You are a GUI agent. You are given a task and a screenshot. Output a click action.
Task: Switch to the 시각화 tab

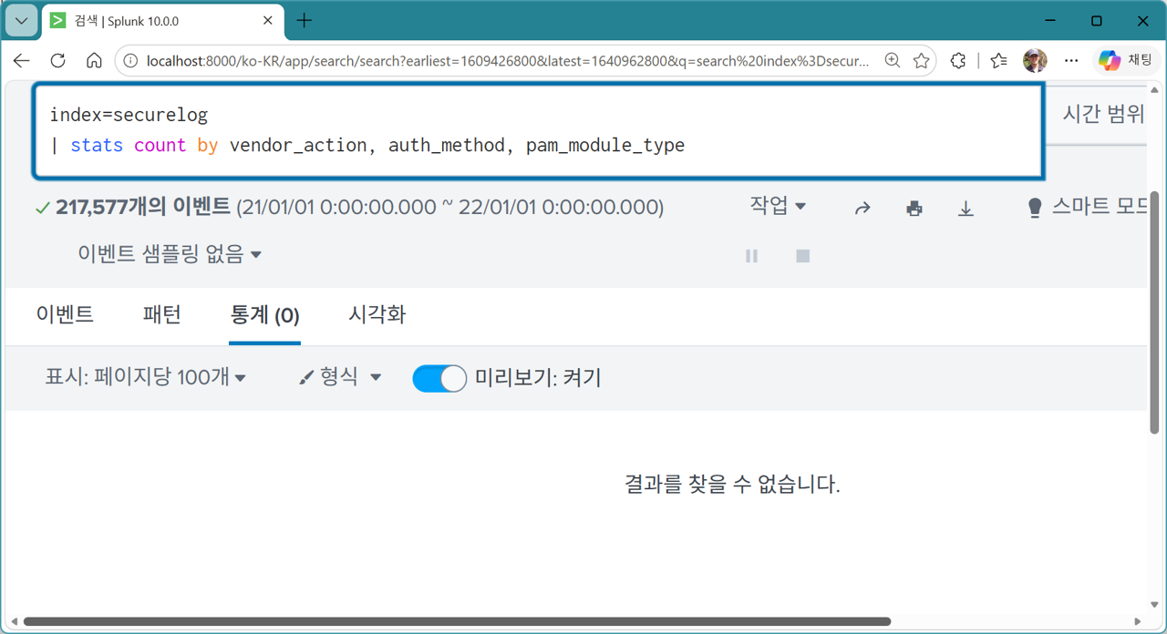point(377,314)
